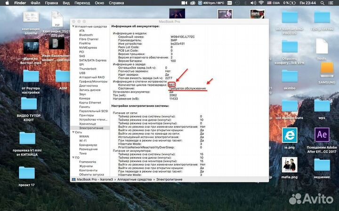Open the battery status menu

289,3
